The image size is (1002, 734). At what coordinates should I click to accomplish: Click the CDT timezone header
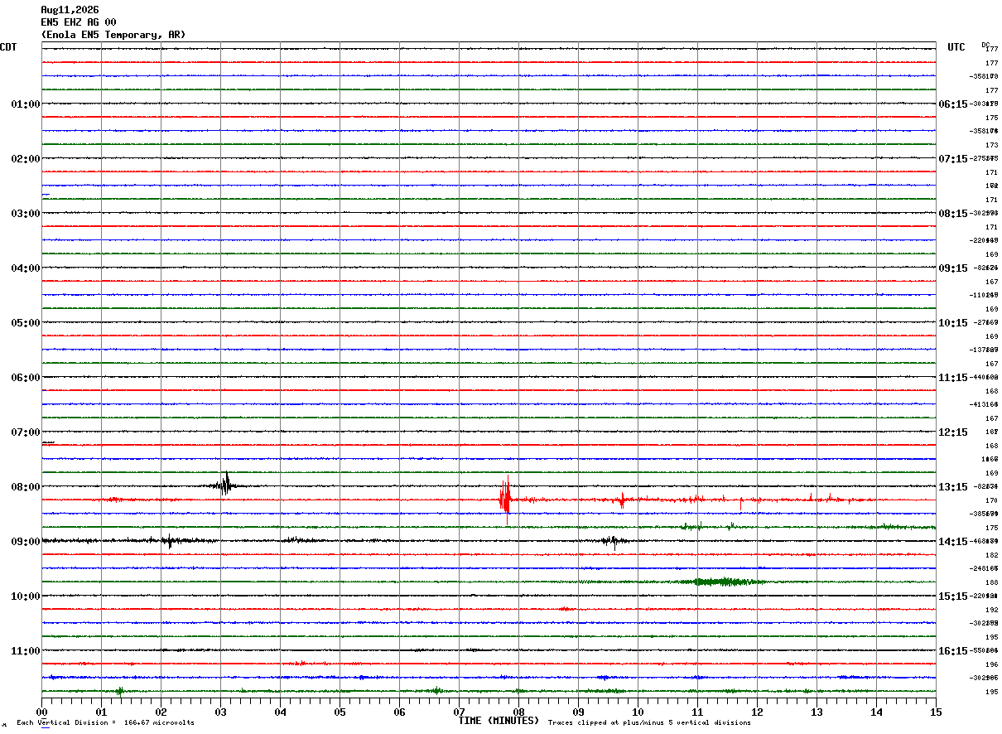(x=8, y=47)
